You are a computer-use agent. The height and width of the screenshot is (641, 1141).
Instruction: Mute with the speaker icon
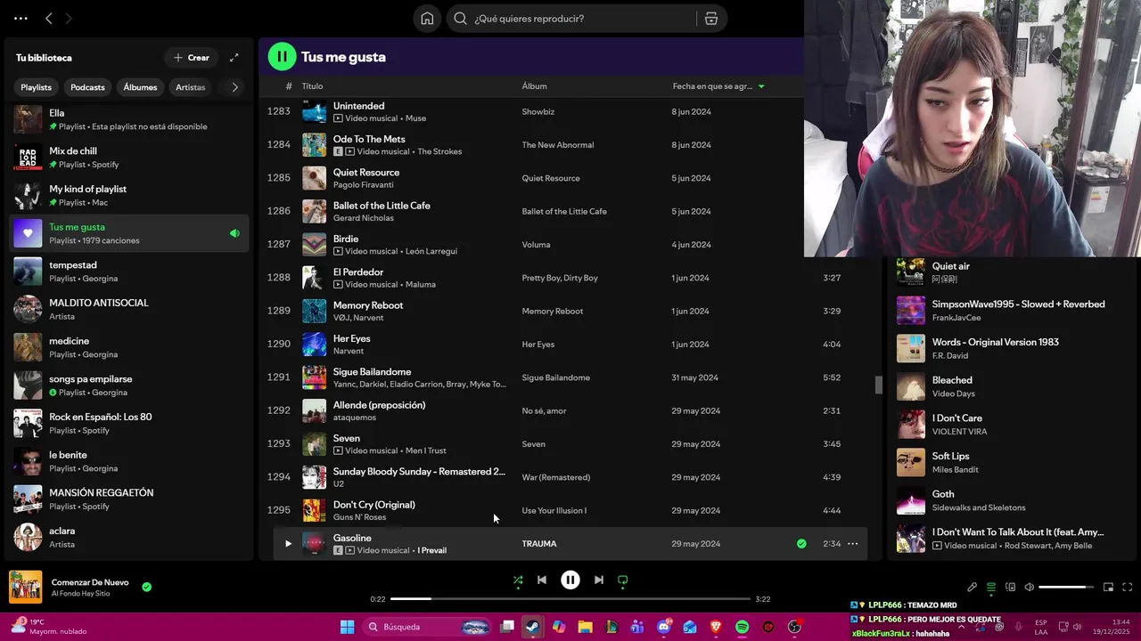(x=1029, y=587)
